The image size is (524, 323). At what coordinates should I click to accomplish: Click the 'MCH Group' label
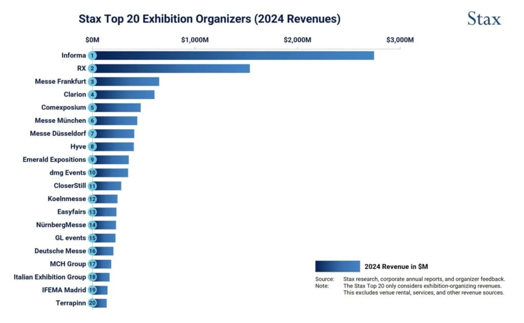pos(68,264)
